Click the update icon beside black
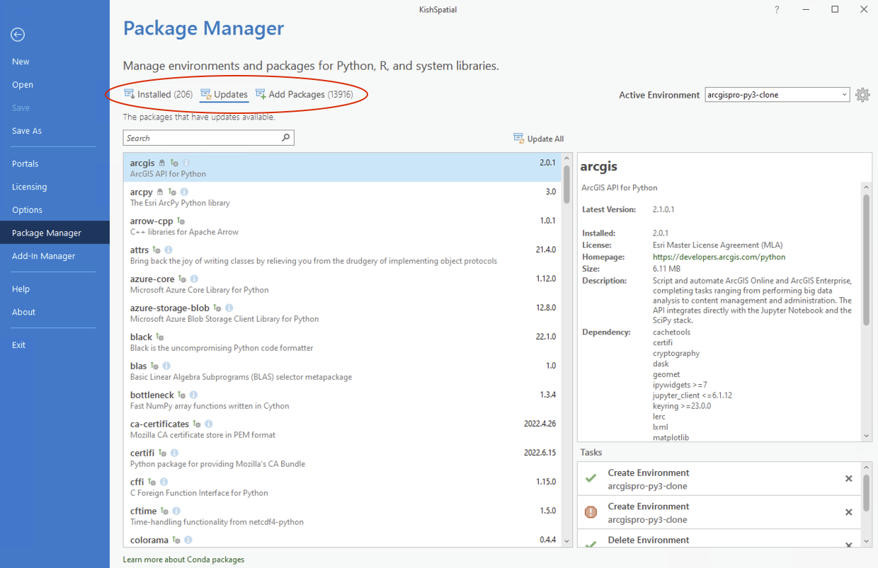878x568 pixels. 159,337
